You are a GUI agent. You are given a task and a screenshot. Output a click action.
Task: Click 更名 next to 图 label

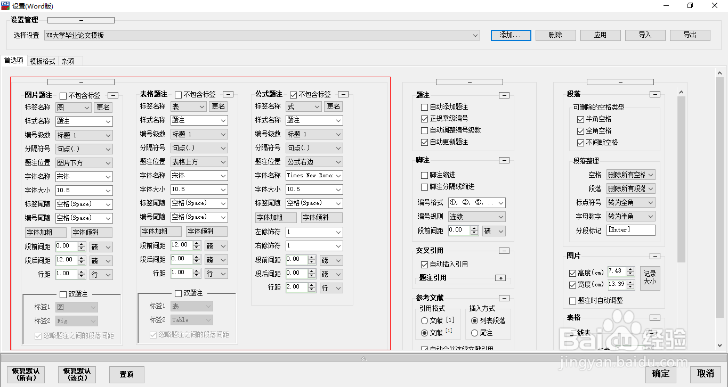click(103, 108)
